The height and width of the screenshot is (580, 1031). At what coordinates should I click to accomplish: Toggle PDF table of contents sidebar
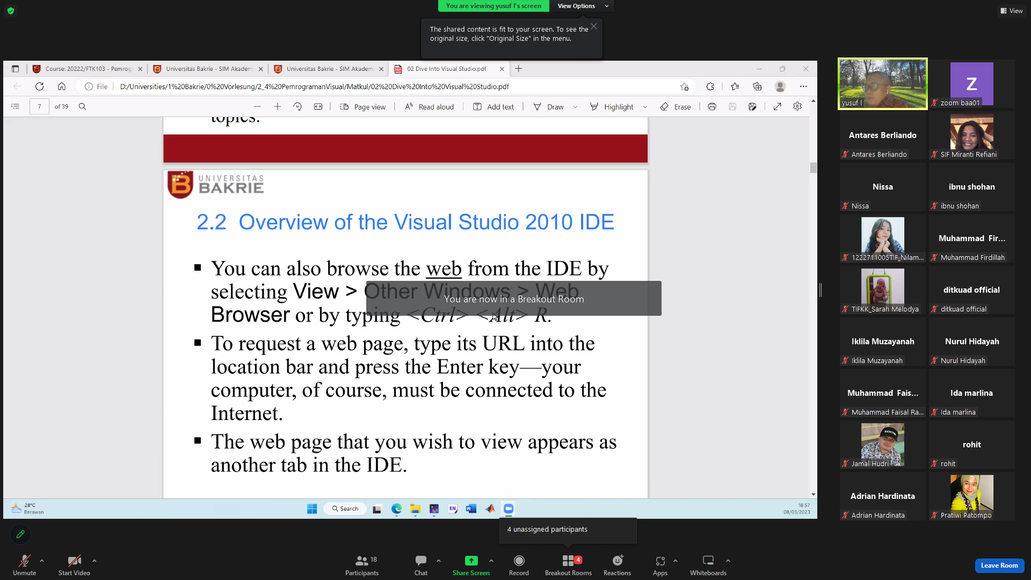coord(16,106)
